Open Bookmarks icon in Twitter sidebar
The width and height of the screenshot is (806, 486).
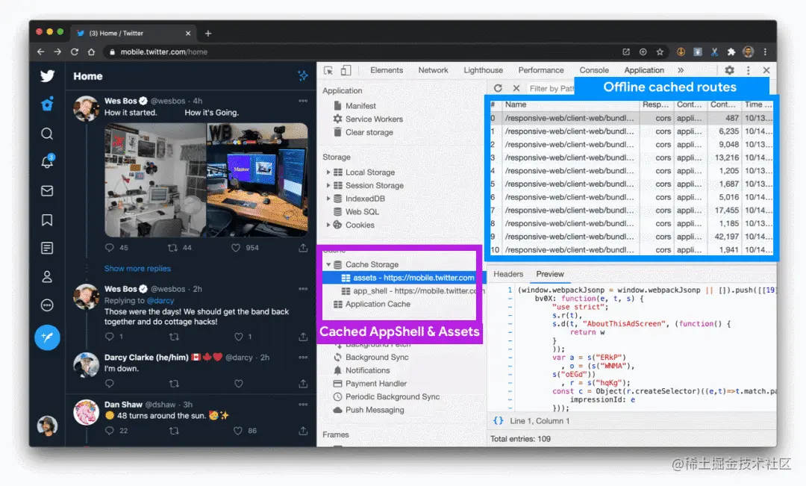click(47, 220)
